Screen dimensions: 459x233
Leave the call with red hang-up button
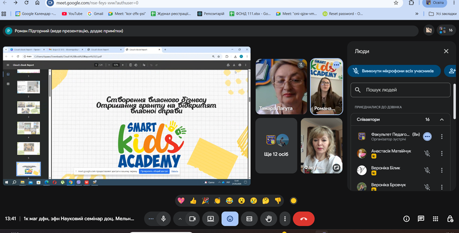coord(304,219)
